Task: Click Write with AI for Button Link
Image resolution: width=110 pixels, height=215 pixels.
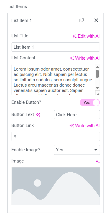Action: [85, 126]
